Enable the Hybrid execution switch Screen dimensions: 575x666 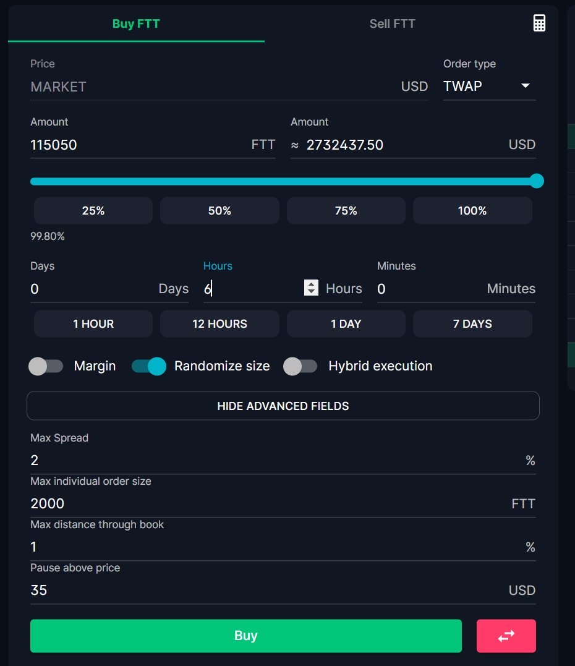[x=300, y=366]
